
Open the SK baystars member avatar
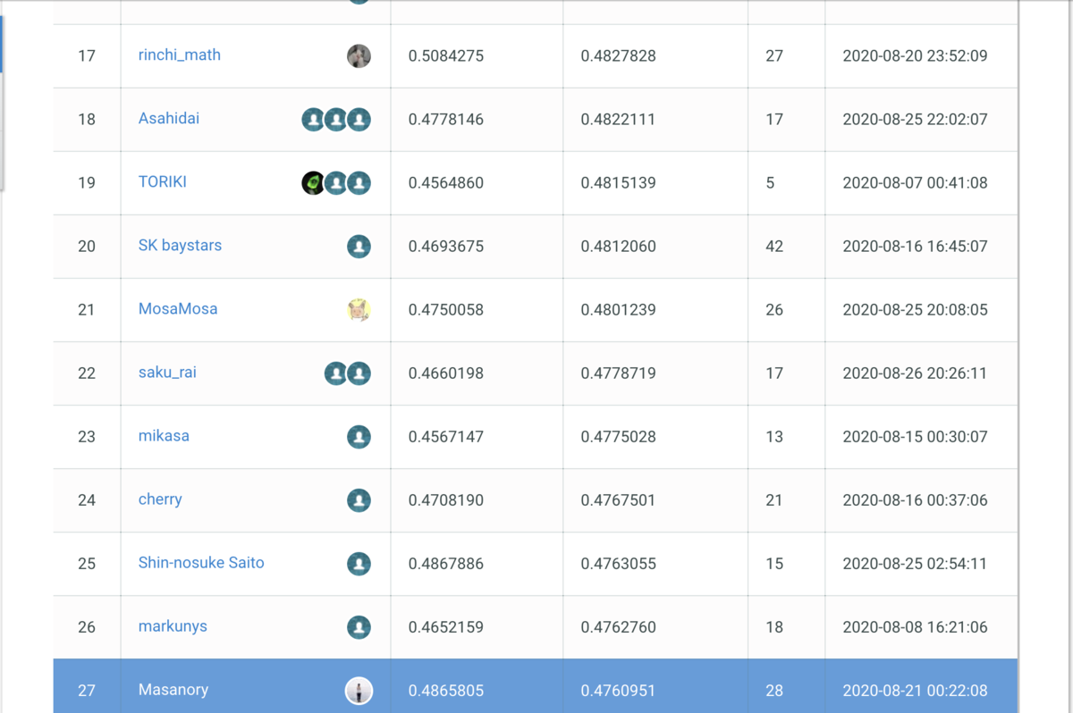pos(359,247)
